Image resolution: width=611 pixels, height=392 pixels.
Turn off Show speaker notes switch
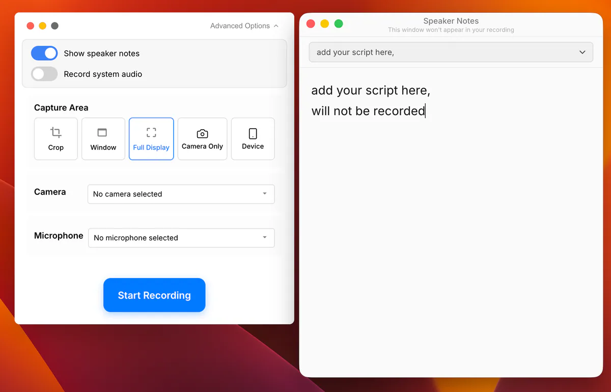44,53
